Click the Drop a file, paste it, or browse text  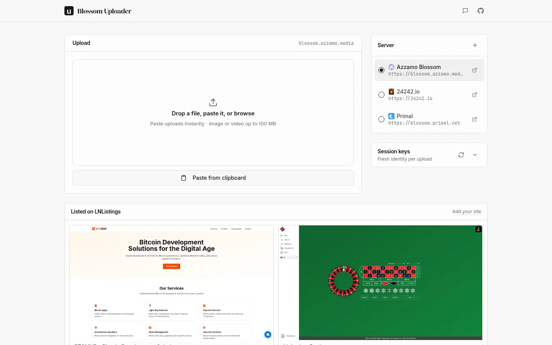tap(213, 113)
